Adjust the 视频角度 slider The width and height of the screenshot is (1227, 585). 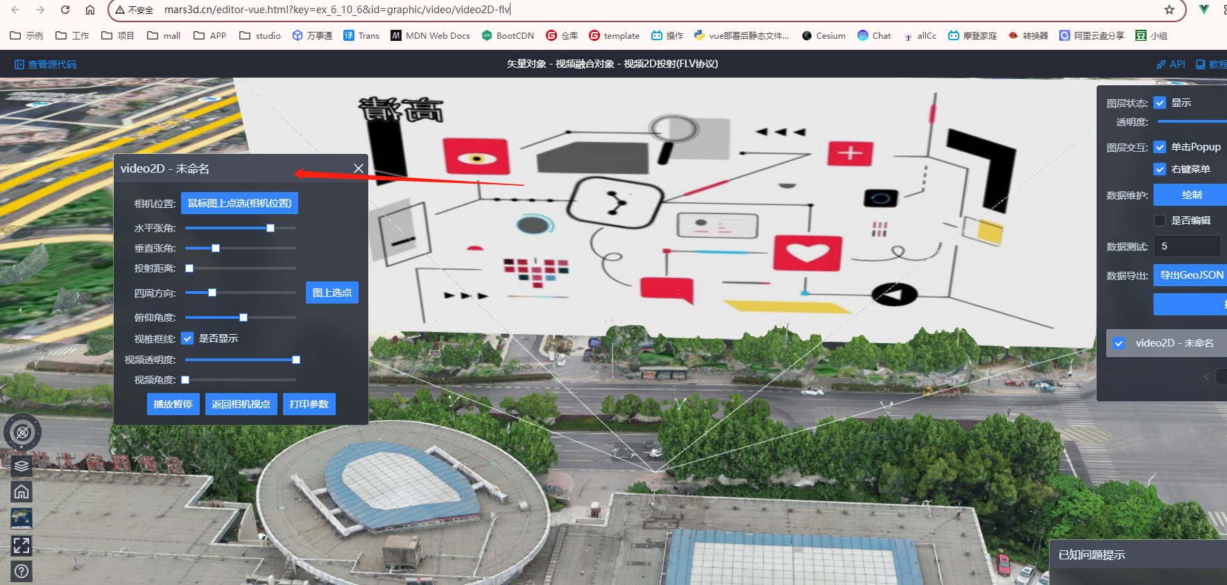(x=241, y=380)
